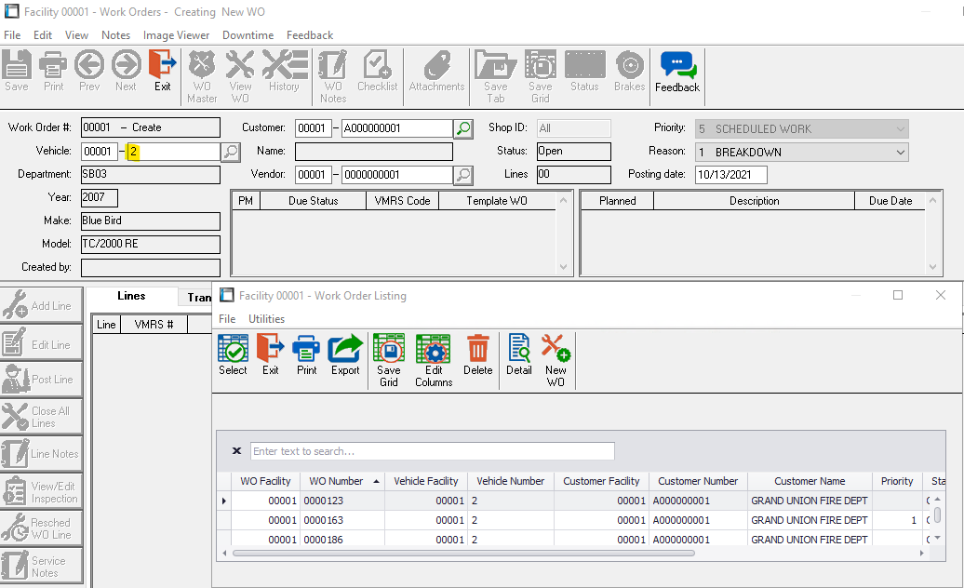Expand the Reason dropdown showing BREAKDOWN
Viewport: 964px width, 588px height.
(900, 152)
